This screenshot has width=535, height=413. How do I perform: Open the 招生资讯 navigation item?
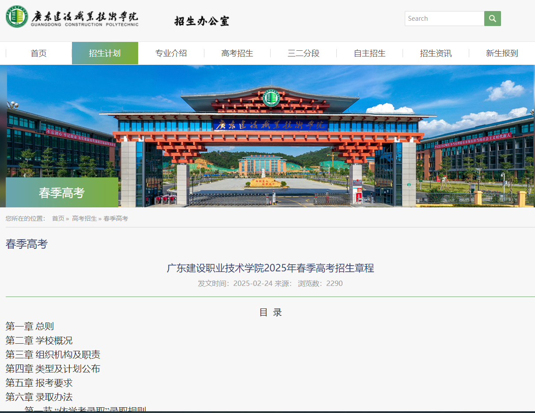point(435,53)
